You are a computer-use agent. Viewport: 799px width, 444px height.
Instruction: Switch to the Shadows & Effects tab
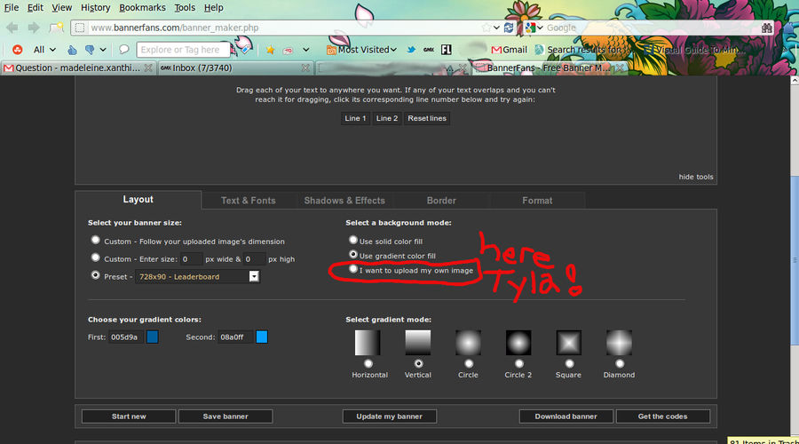click(x=344, y=201)
